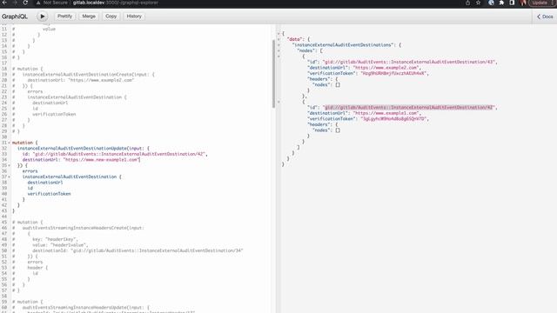This screenshot has width=557, height=313.
Task: Collapse the "nodes" array in results
Action: click(x=278, y=50)
